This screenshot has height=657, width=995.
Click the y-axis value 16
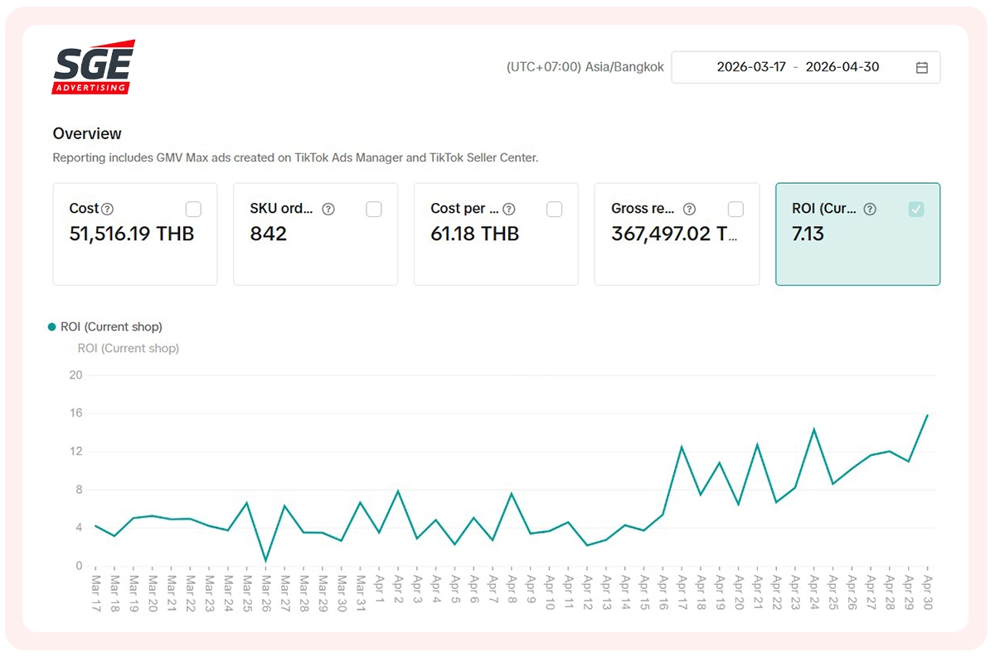[x=75, y=413]
